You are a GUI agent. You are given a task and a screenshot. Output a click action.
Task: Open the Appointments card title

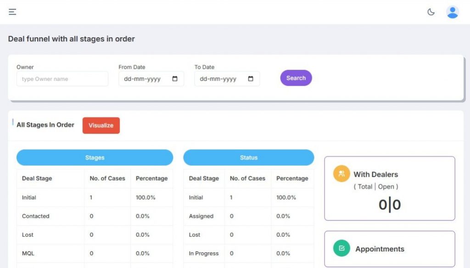[x=380, y=249]
